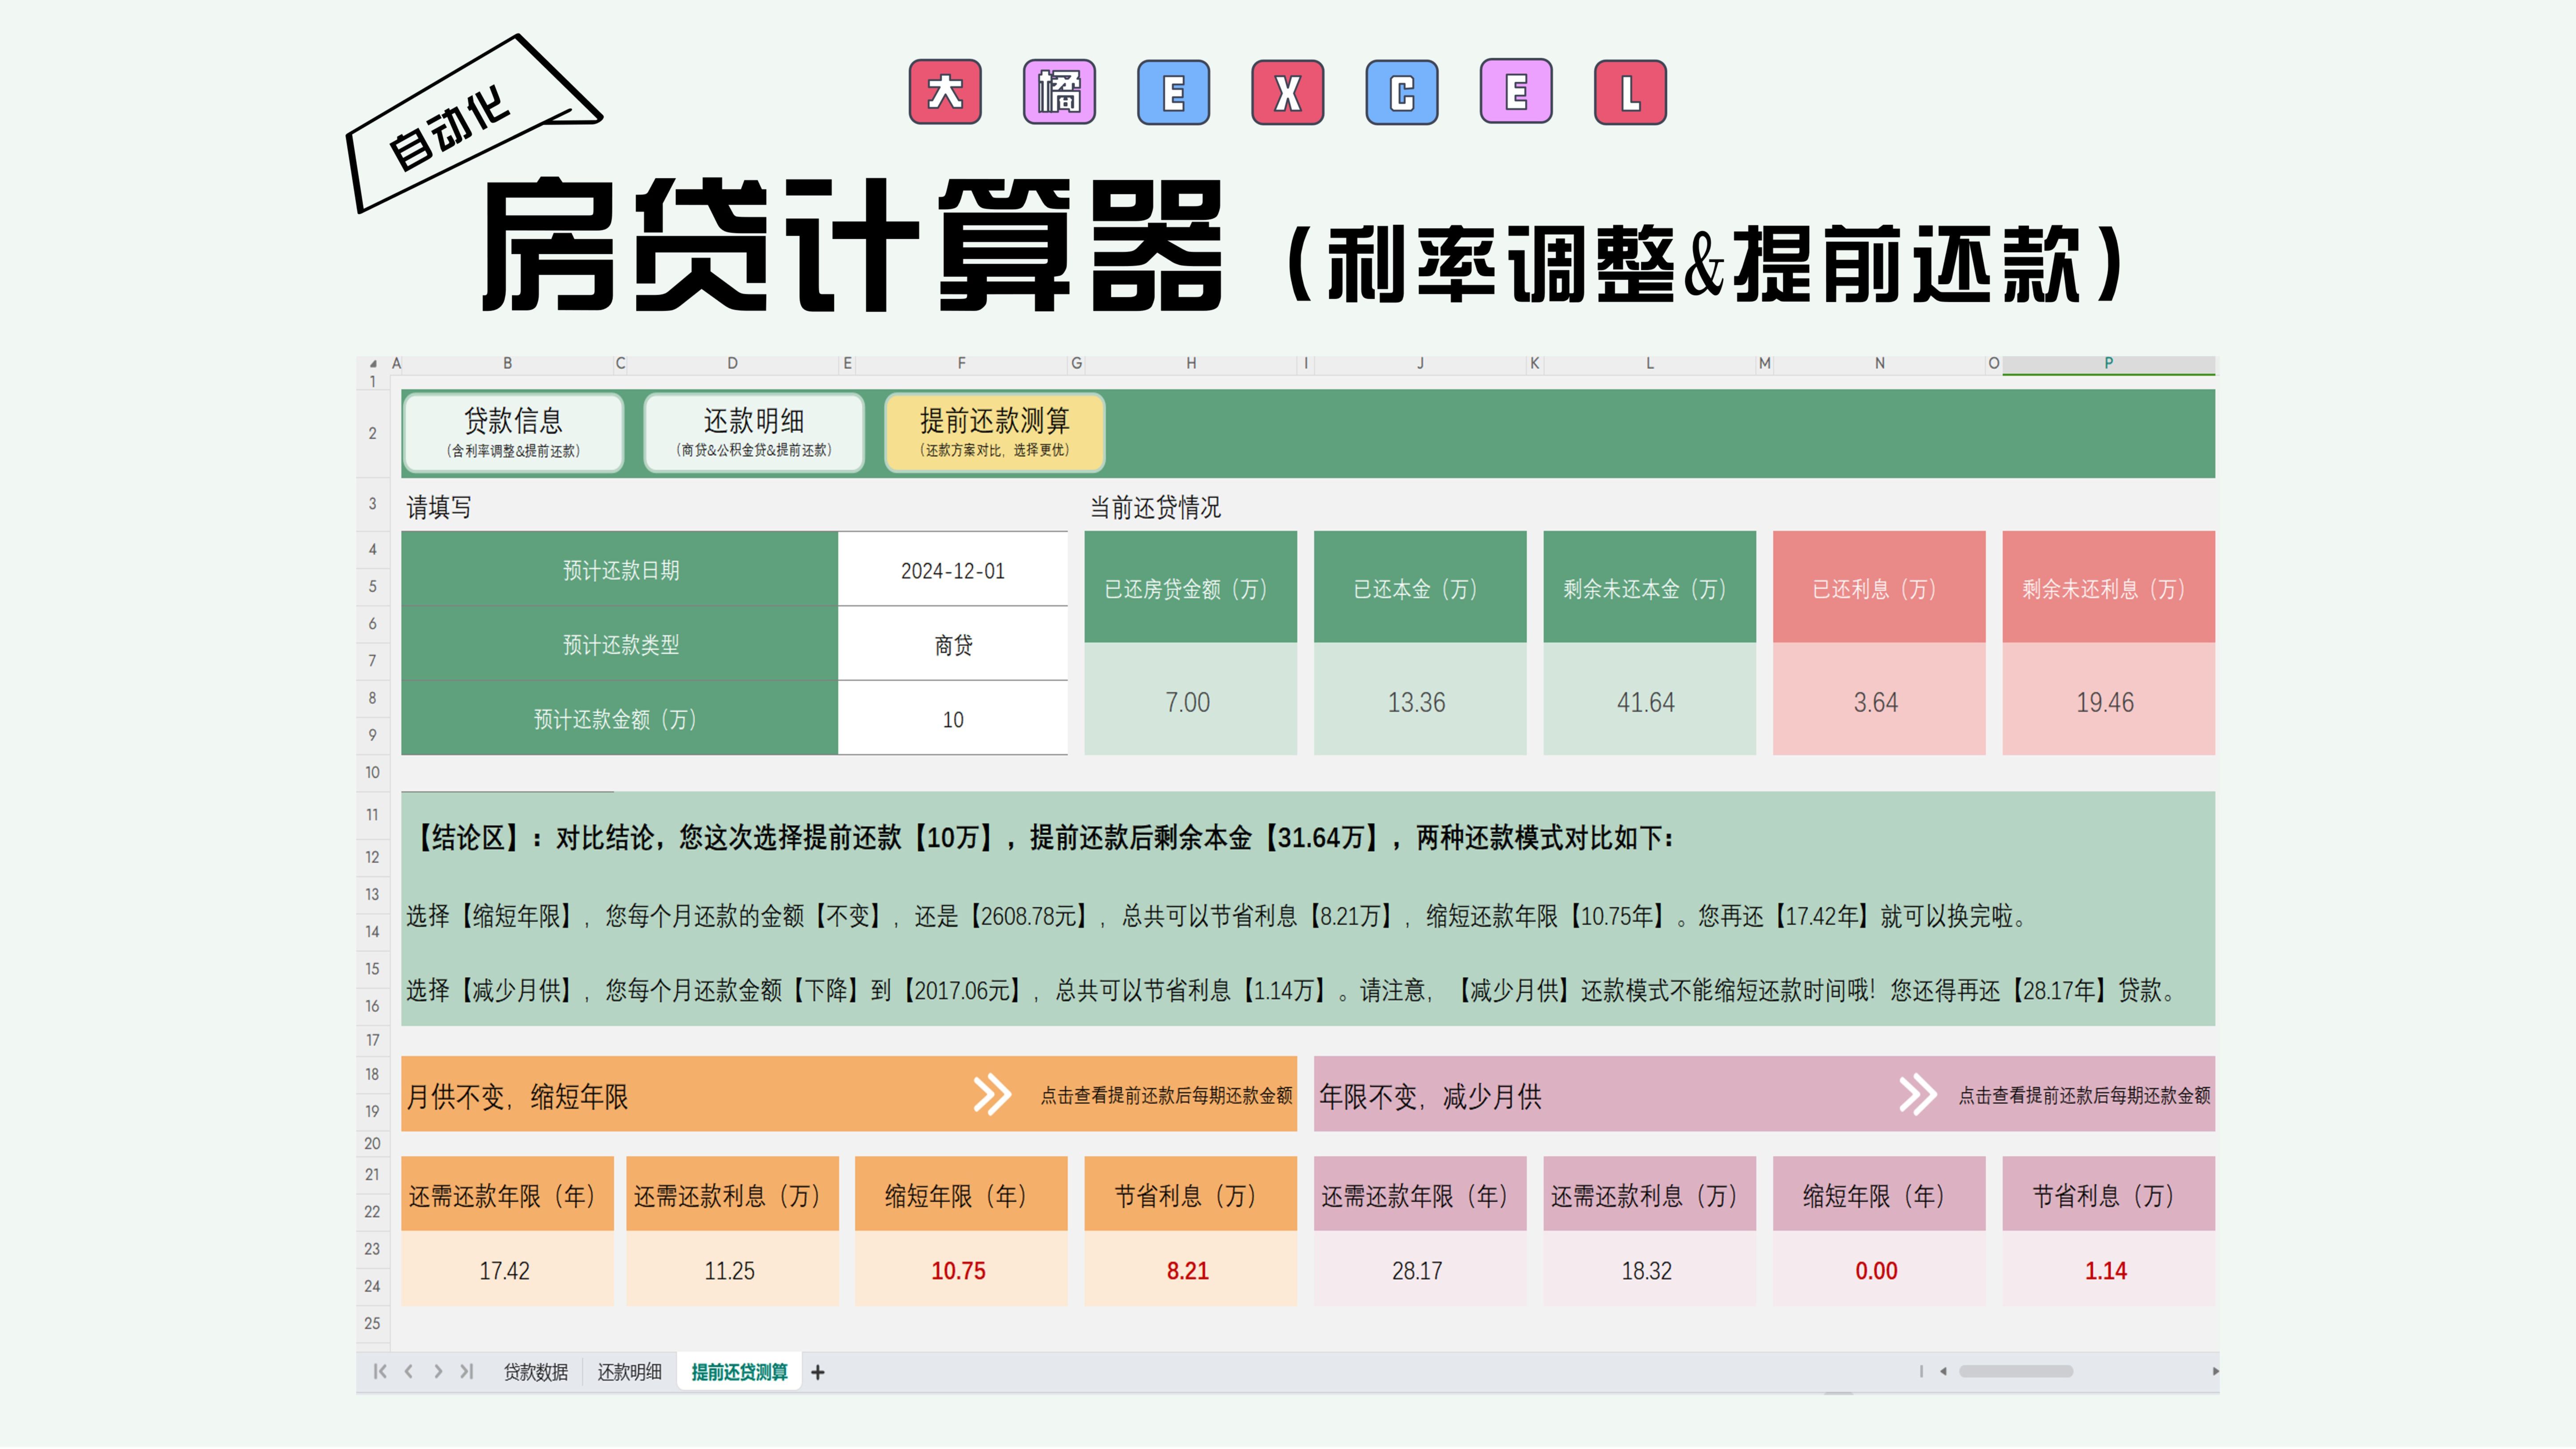Click the purple 橘 letter tile
The image size is (2576, 1449).
pos(1059,92)
